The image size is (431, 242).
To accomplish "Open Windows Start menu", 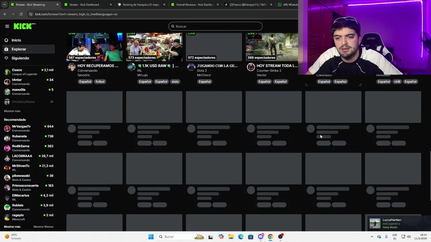I will tap(151, 237).
